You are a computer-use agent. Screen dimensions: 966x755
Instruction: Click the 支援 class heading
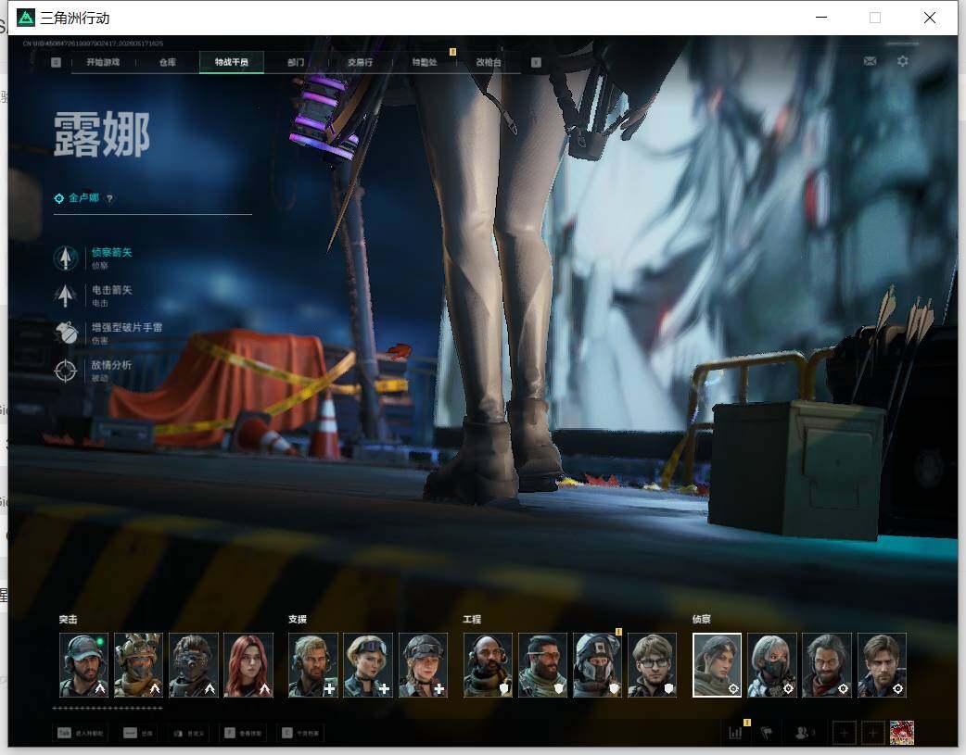pos(297,620)
